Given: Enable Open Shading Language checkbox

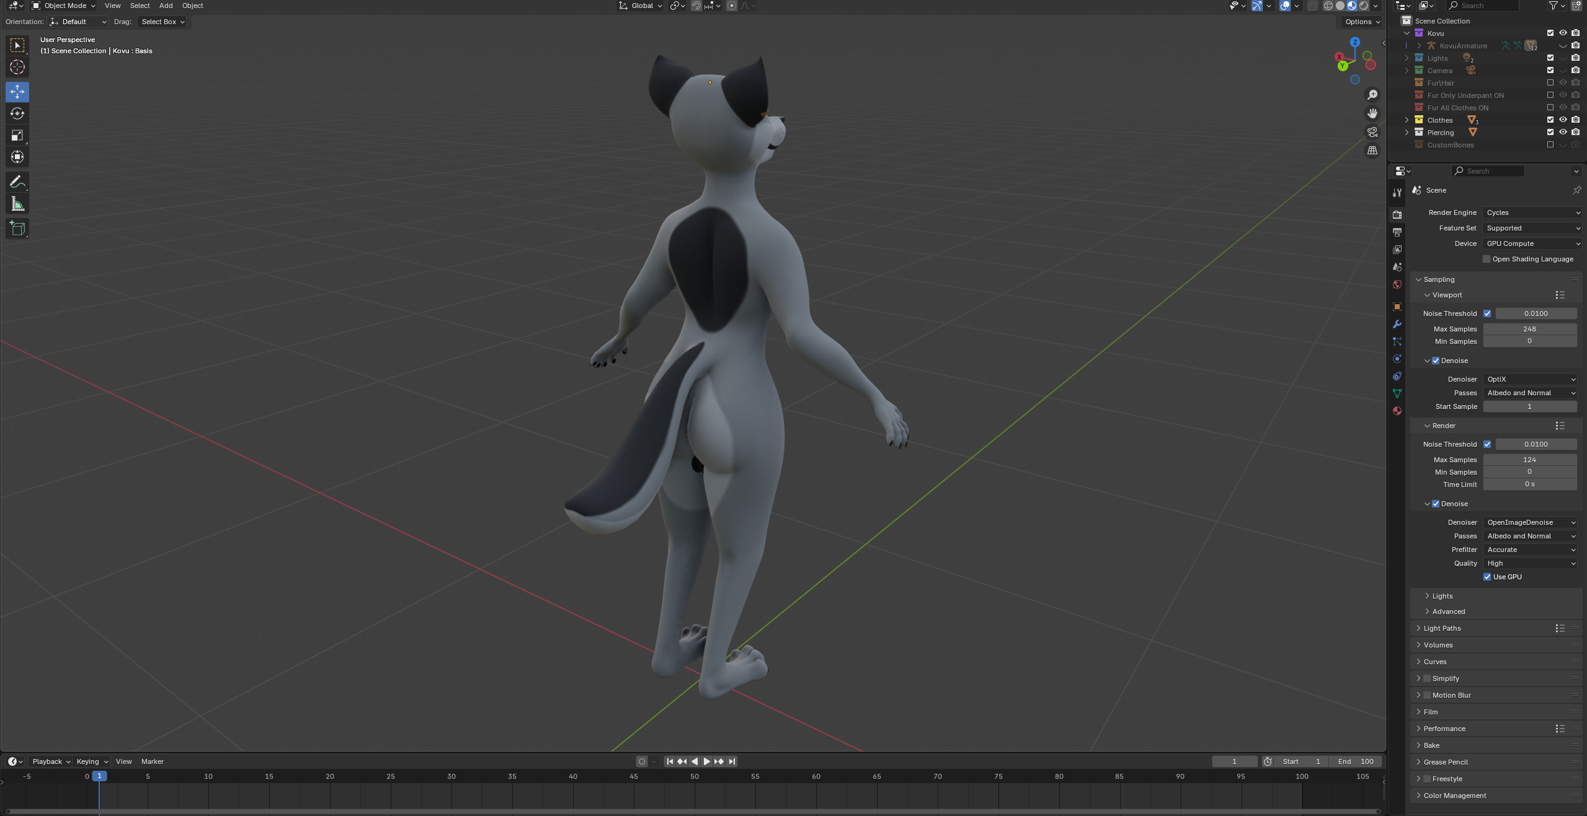Looking at the screenshot, I should pos(1486,259).
